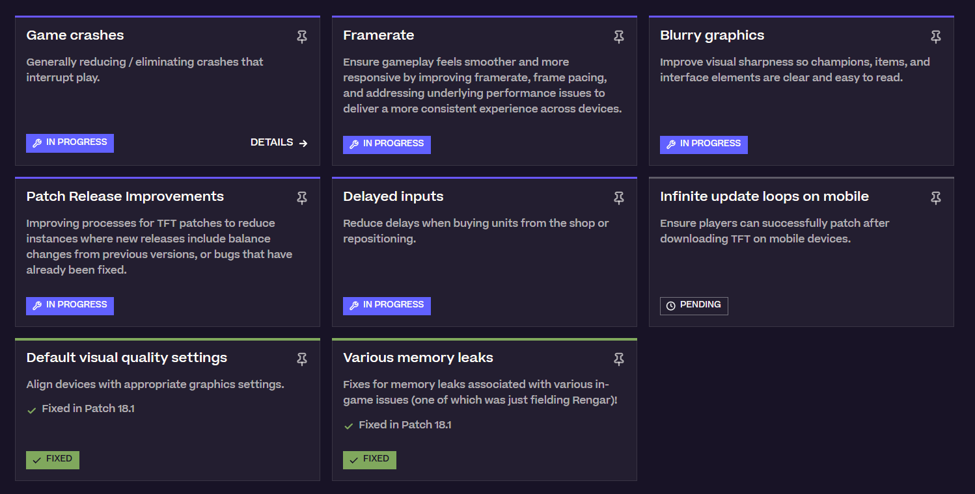Screen dimensions: 975x494
Task: Click the Default visual quality description
Action: point(155,384)
